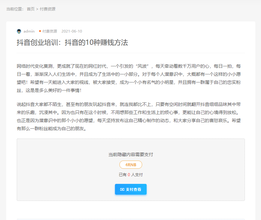Select the 4RNB price badge
The image size is (261, 220).
[131, 165]
